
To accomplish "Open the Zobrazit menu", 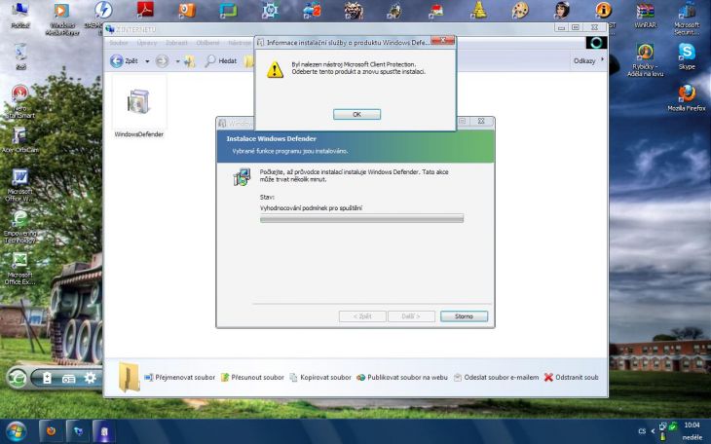I will tap(176, 43).
